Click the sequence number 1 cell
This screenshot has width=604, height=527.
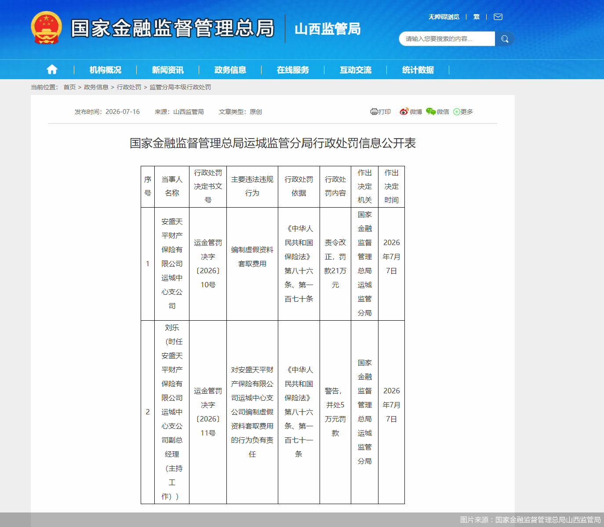tap(148, 264)
